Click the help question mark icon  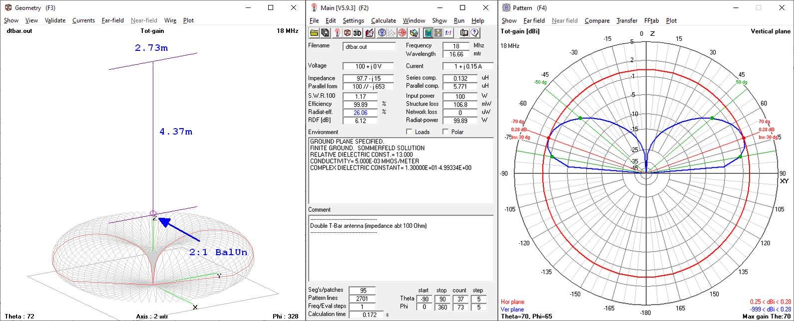pos(474,33)
